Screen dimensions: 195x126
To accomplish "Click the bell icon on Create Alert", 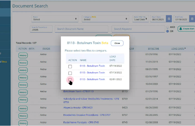I will coord(181,29).
